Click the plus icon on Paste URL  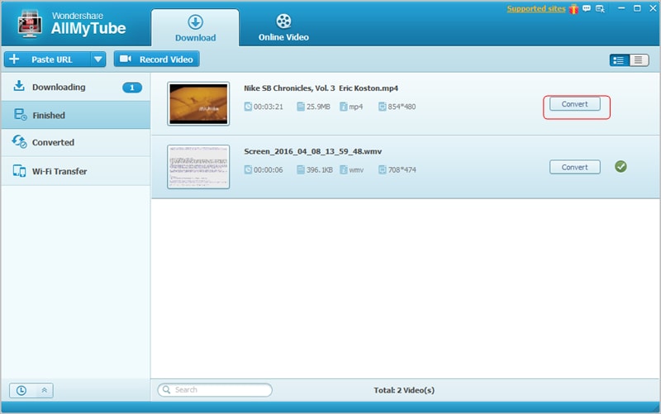14,59
